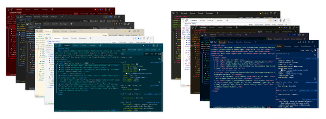Toggle :hov element state in teal window
Screen dimensions: 326x119
click(x=147, y=54)
